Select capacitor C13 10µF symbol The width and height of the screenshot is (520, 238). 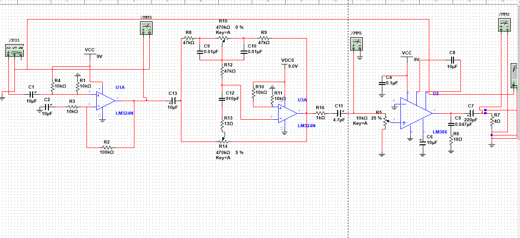point(173,101)
